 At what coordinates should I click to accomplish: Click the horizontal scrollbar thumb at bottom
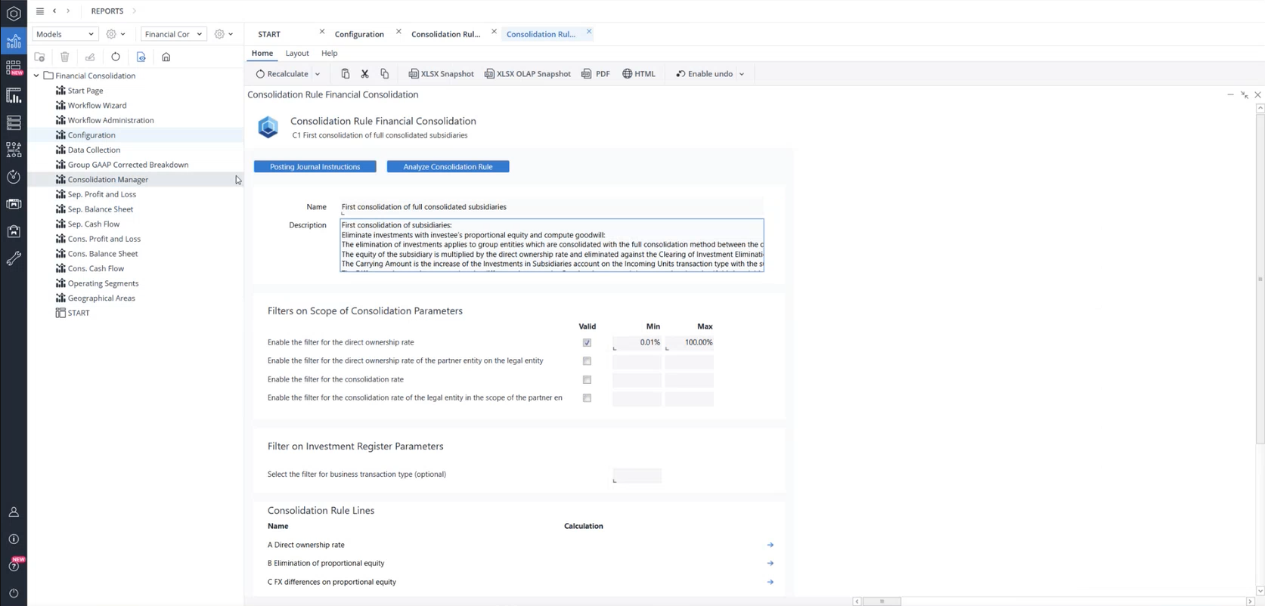(x=882, y=601)
